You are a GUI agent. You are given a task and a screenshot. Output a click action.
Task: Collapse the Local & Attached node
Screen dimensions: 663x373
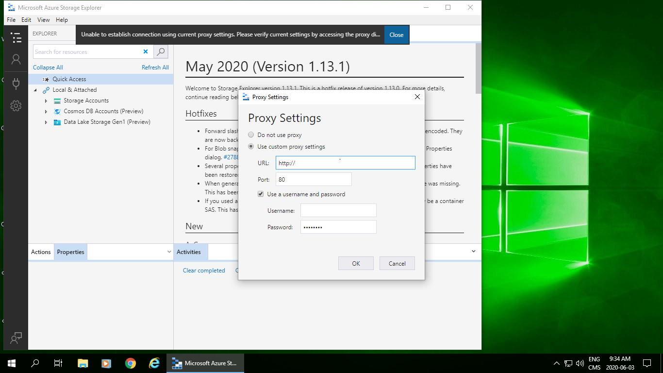pyautogui.click(x=35, y=90)
